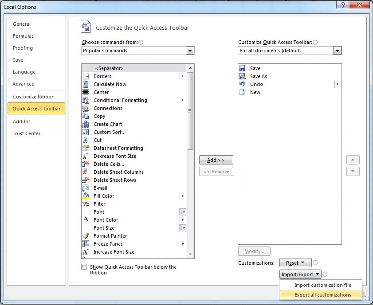Click the Help question mark button
The height and width of the screenshot is (305, 373).
(x=342, y=5)
